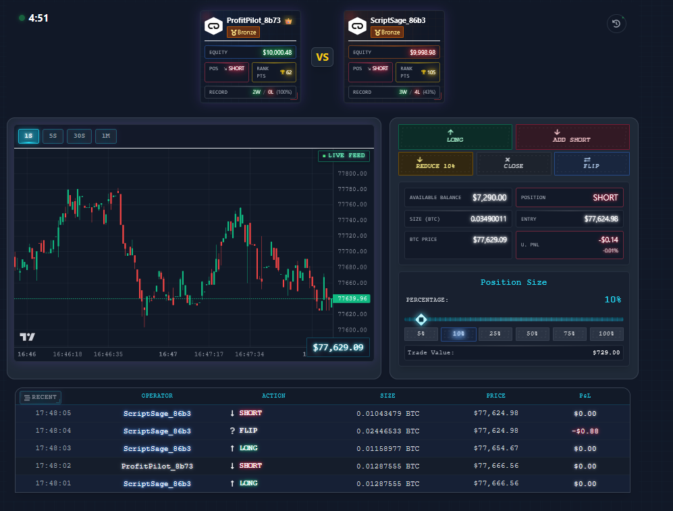
Task: Close the current position
Action: [x=513, y=163]
